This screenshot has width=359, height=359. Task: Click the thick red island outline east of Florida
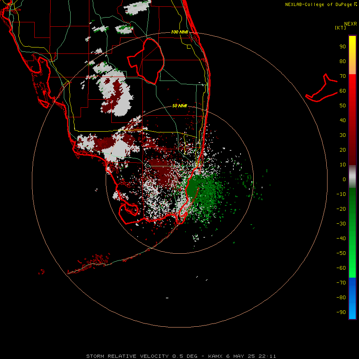(x=322, y=88)
